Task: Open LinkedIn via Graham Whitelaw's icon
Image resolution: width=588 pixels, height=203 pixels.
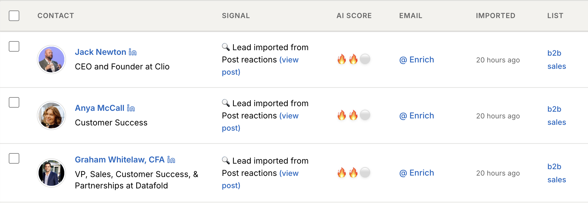Action: [171, 160]
